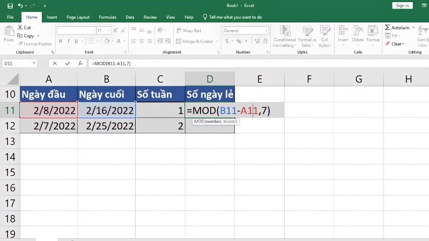Click the AutoSum button
This screenshot has height=241, width=429.
pos(397,28)
